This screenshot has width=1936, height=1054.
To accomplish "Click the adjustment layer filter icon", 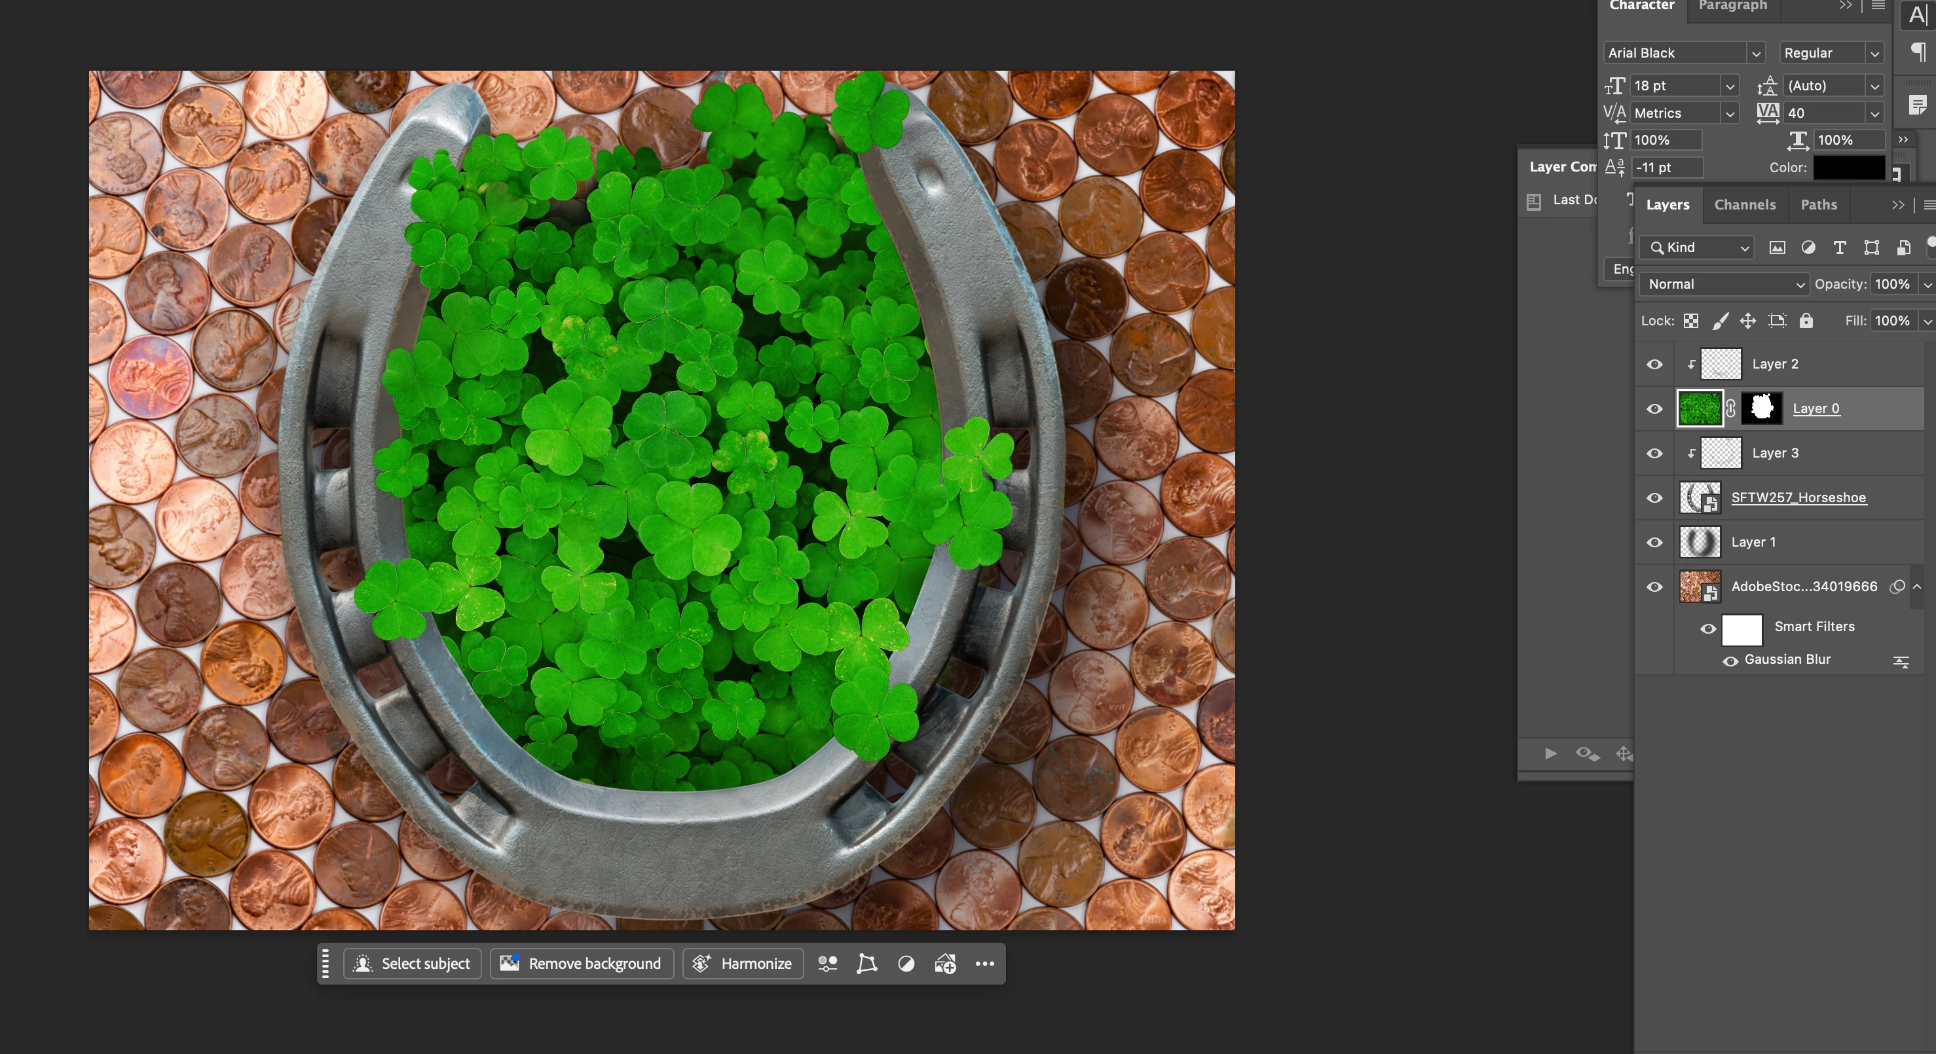I will coord(1808,248).
